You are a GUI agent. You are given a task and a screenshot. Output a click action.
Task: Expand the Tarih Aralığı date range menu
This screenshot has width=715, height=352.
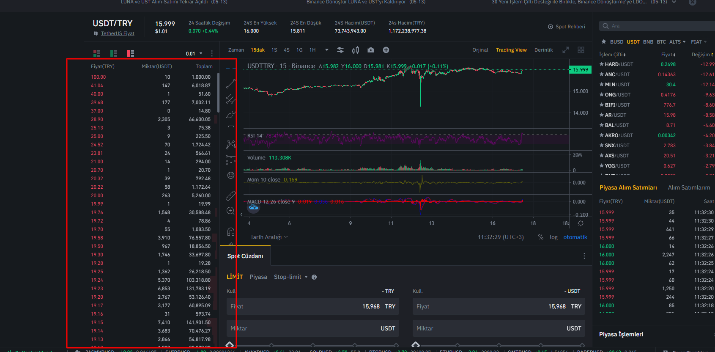269,237
